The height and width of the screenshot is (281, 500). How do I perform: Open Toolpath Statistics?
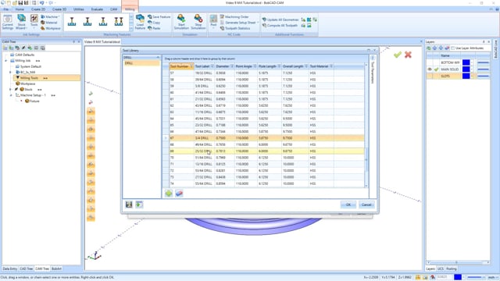tap(235, 28)
